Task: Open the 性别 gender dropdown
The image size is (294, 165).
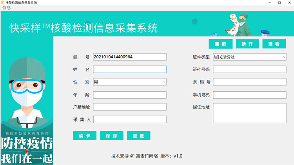Action: [130, 82]
